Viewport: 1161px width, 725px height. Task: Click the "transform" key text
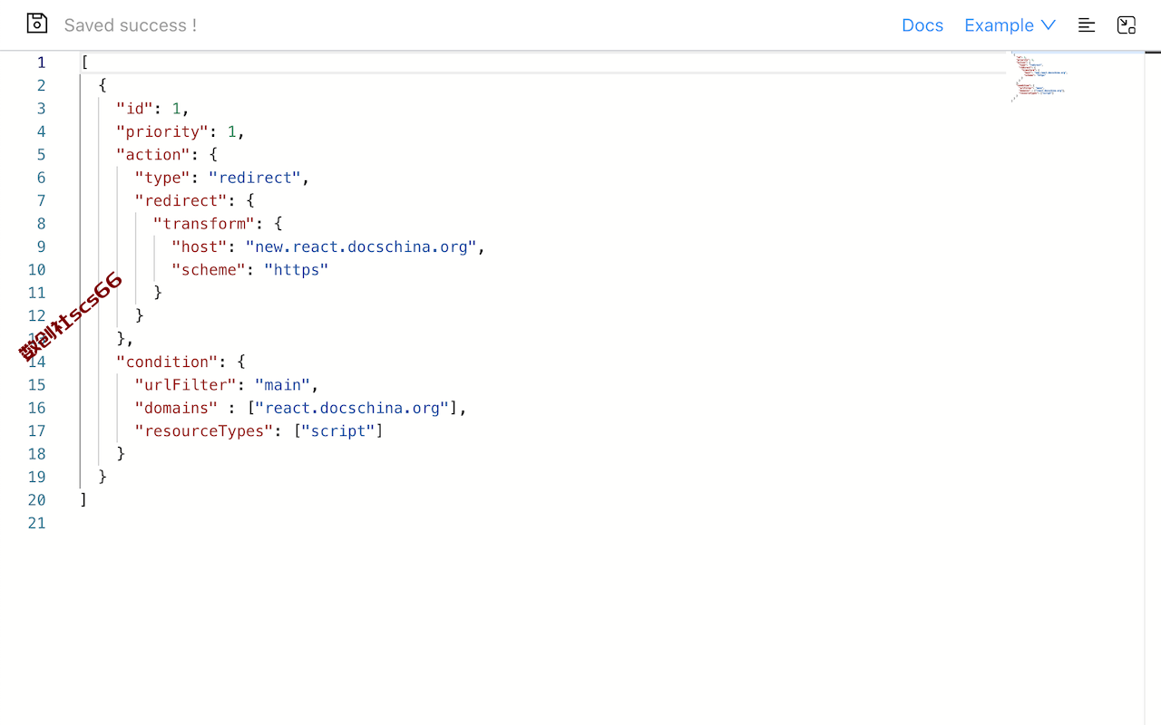click(204, 224)
